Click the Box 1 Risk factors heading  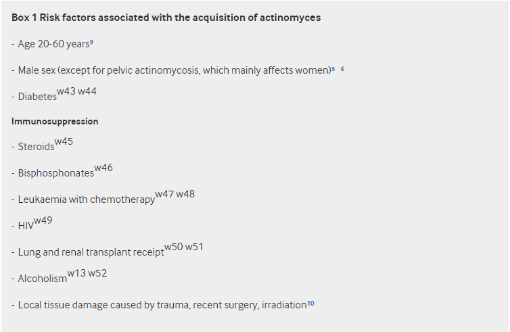click(166, 18)
